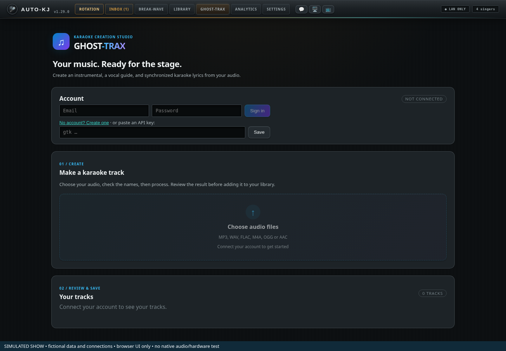Click the TV display icon in header
Viewport: 506px width, 351px height.
[x=328, y=9]
